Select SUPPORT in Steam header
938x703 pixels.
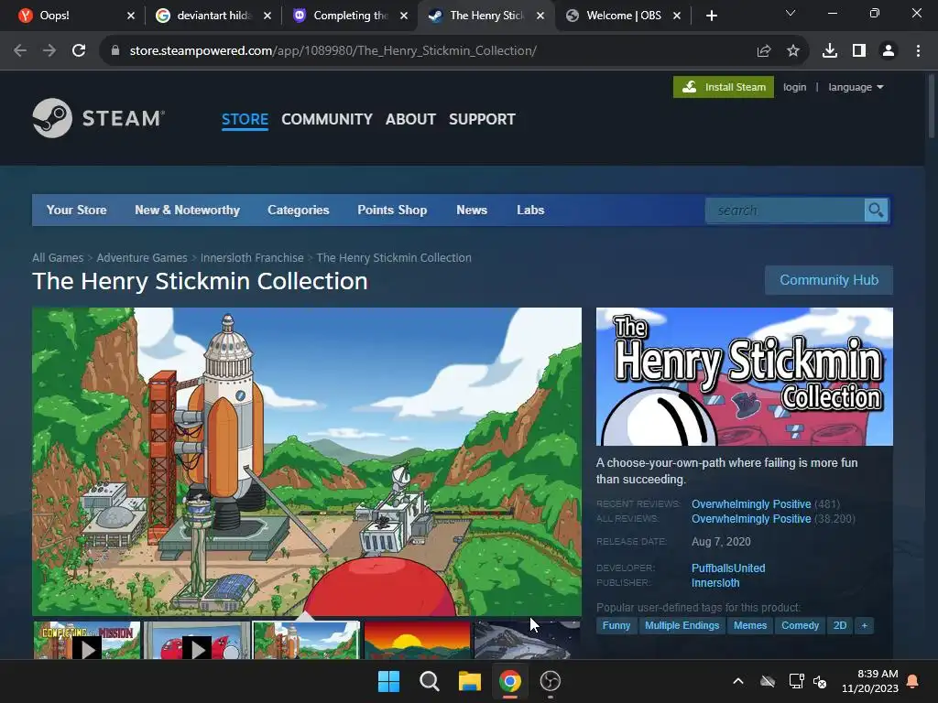(x=482, y=120)
